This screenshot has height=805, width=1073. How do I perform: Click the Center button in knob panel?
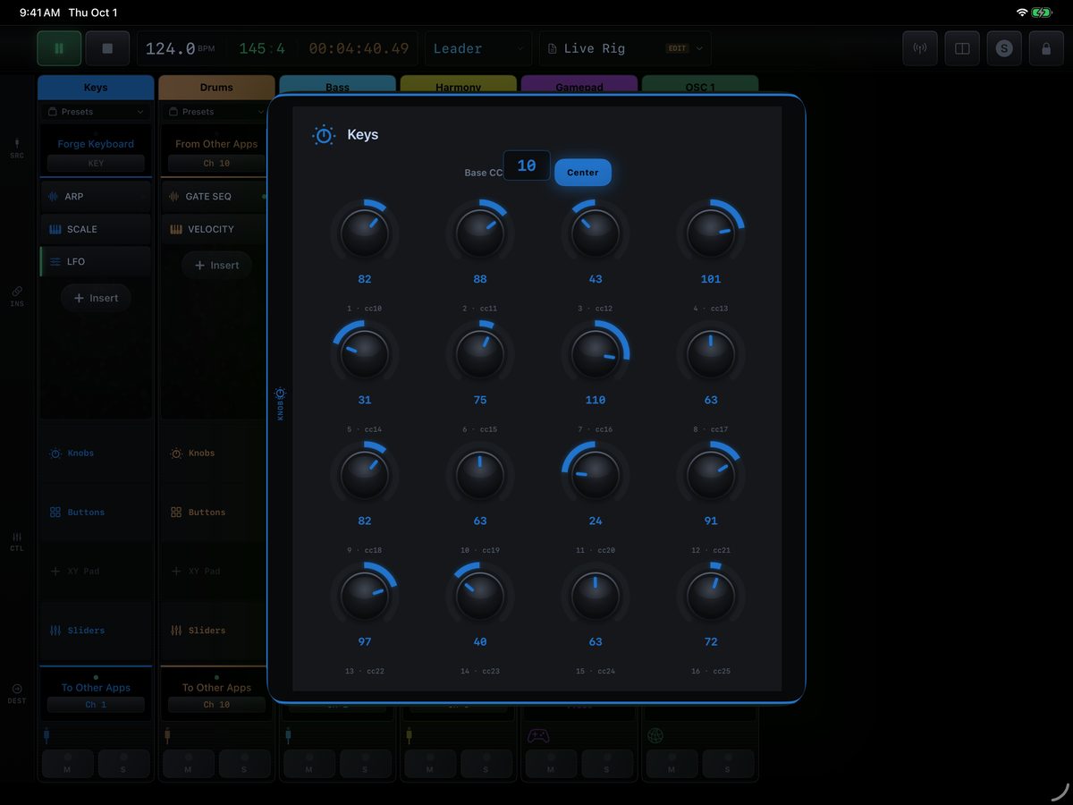[x=583, y=173]
